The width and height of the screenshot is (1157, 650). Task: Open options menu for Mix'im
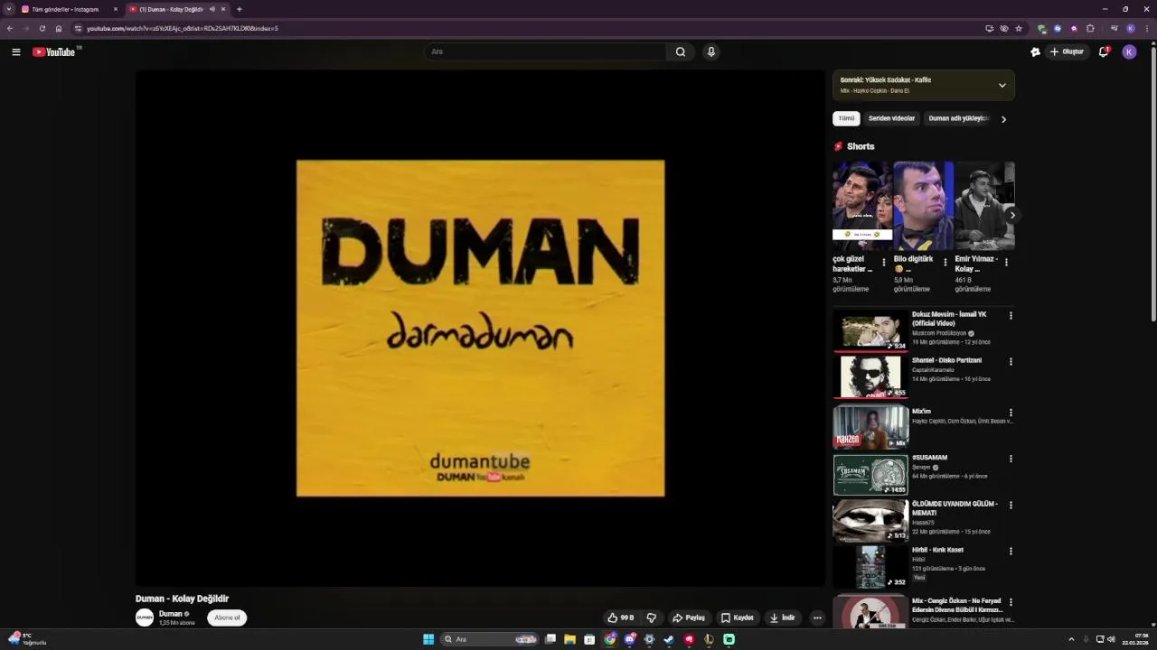coord(1011,413)
